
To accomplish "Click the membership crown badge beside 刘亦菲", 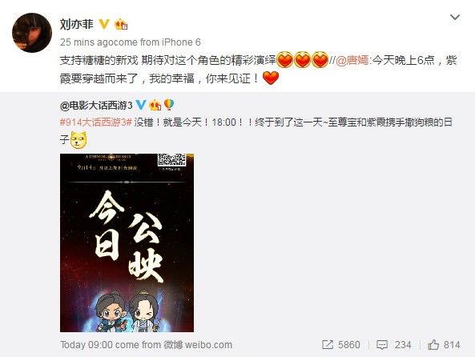I will 121,24.
